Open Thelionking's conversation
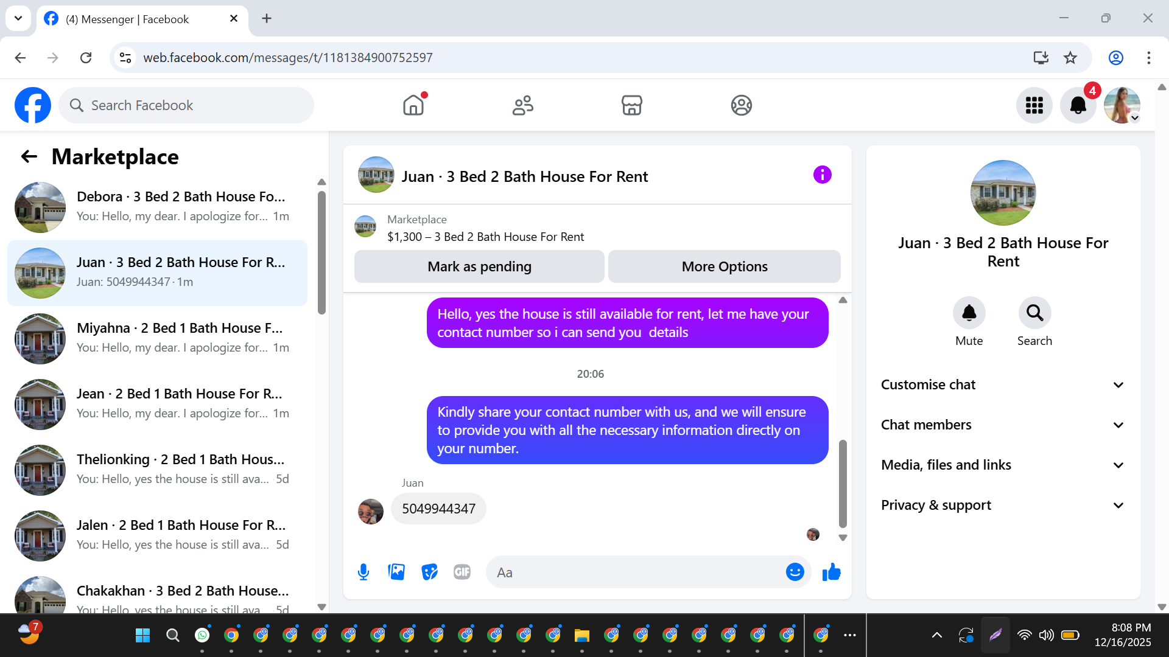Viewport: 1169px width, 657px height. (157, 470)
